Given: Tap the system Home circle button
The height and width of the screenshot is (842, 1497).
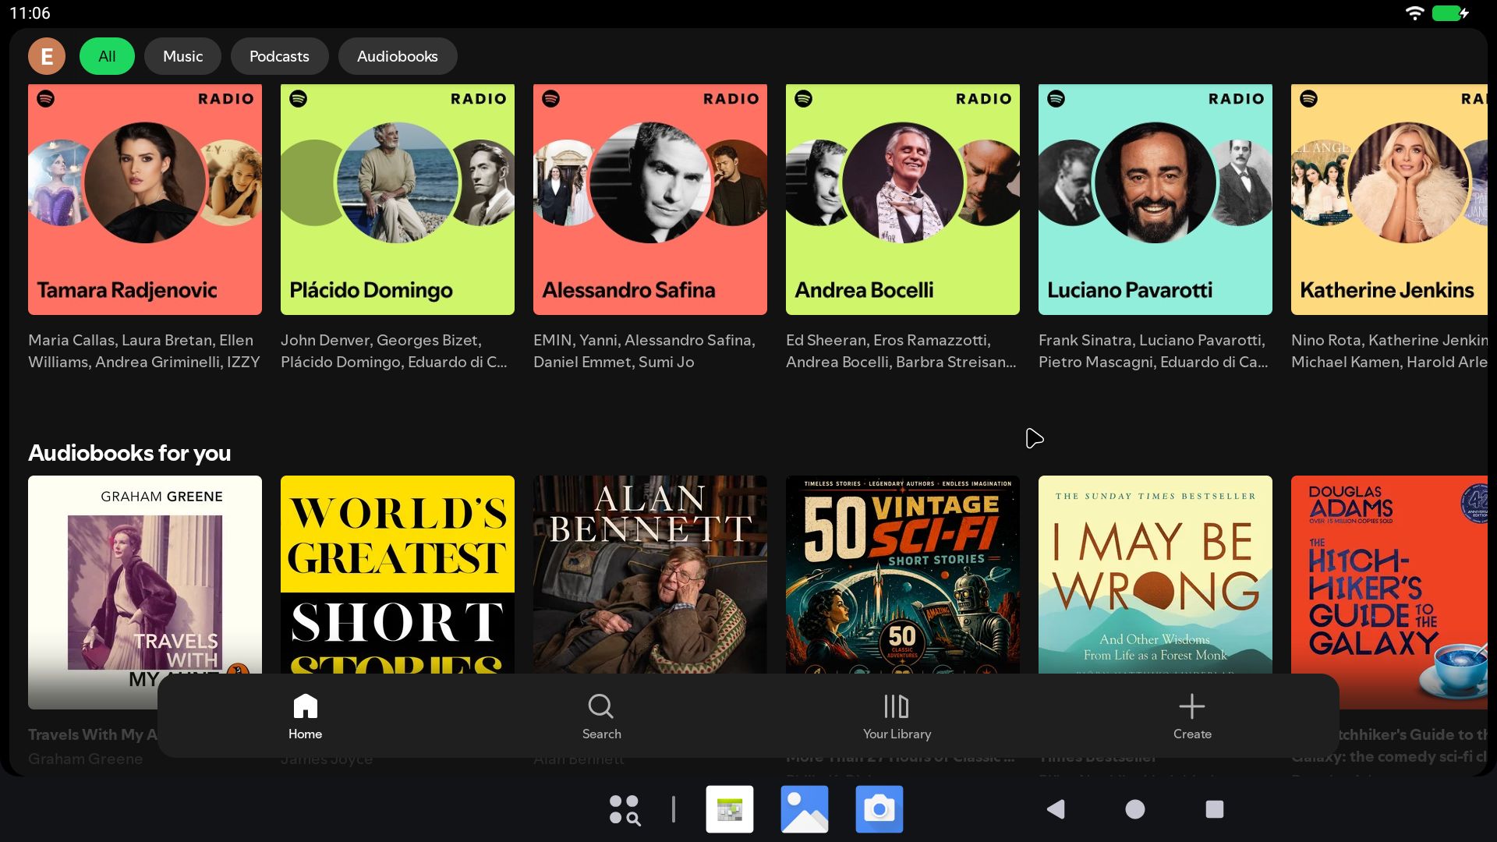Looking at the screenshot, I should [x=1135, y=809].
